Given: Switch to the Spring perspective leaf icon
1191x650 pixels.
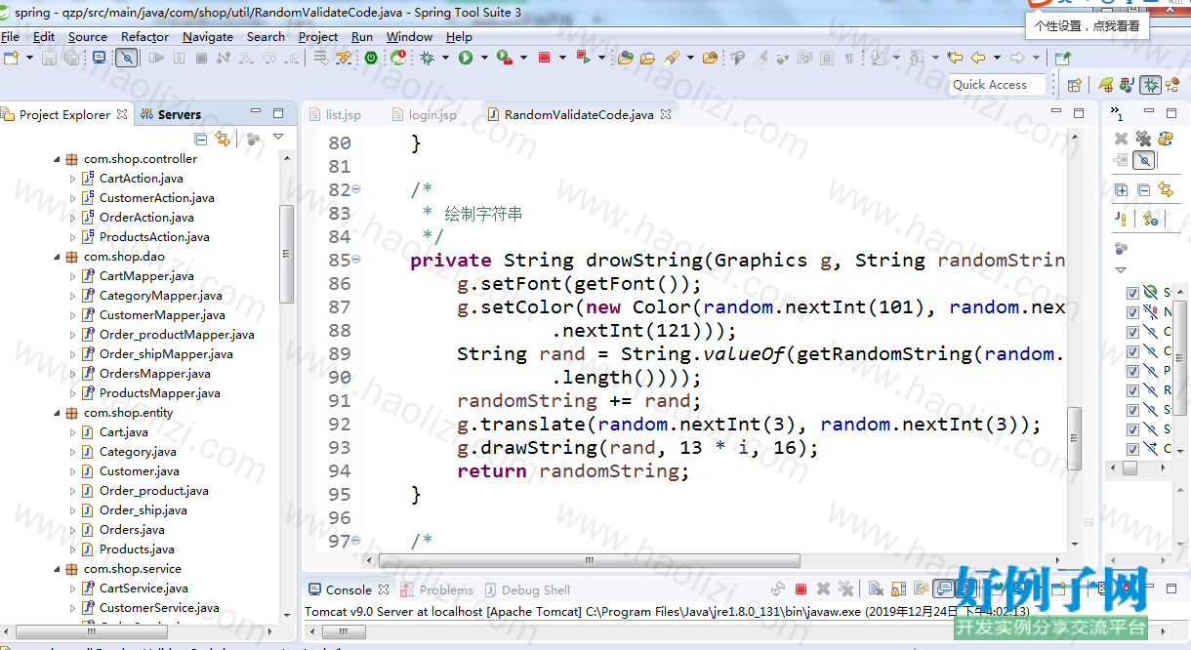Looking at the screenshot, I should coord(1105,85).
